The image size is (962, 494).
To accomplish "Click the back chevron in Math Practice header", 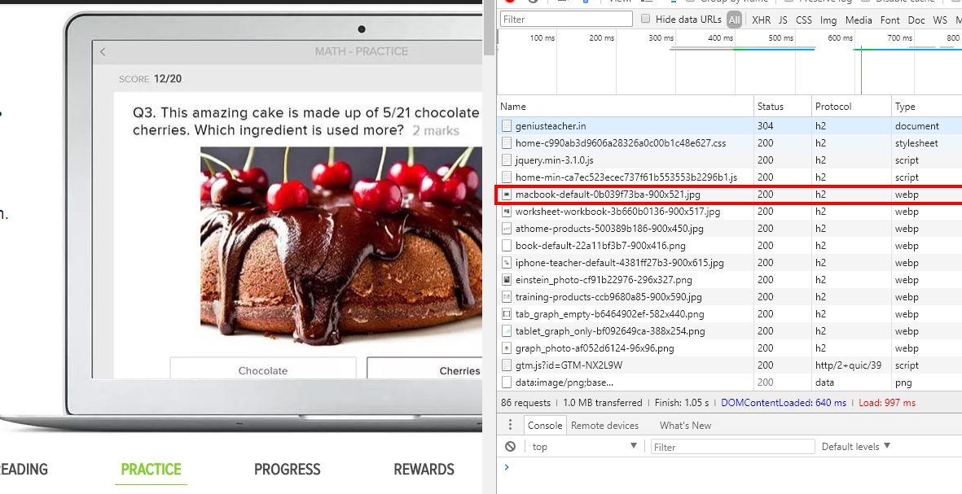I will tap(103, 52).
